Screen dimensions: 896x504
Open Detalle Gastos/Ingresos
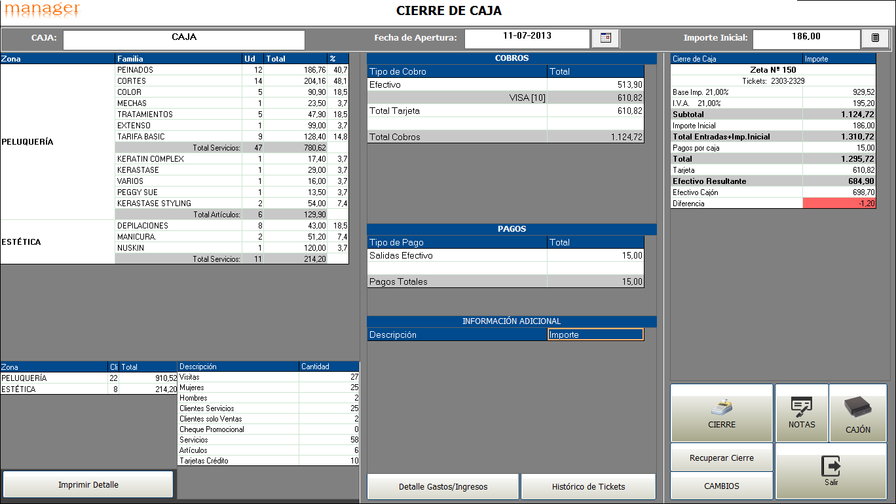pos(443,487)
